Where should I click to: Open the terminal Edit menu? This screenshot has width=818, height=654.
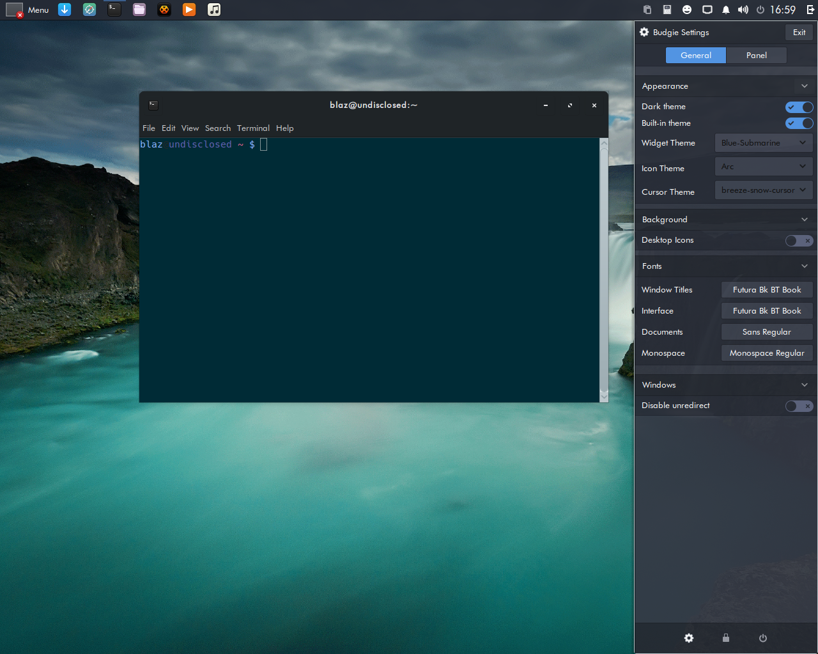click(169, 128)
